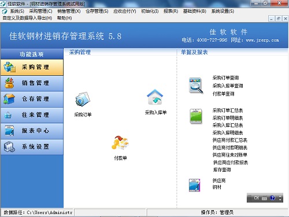Click the 采购管理 sidebar icon

(9, 67)
